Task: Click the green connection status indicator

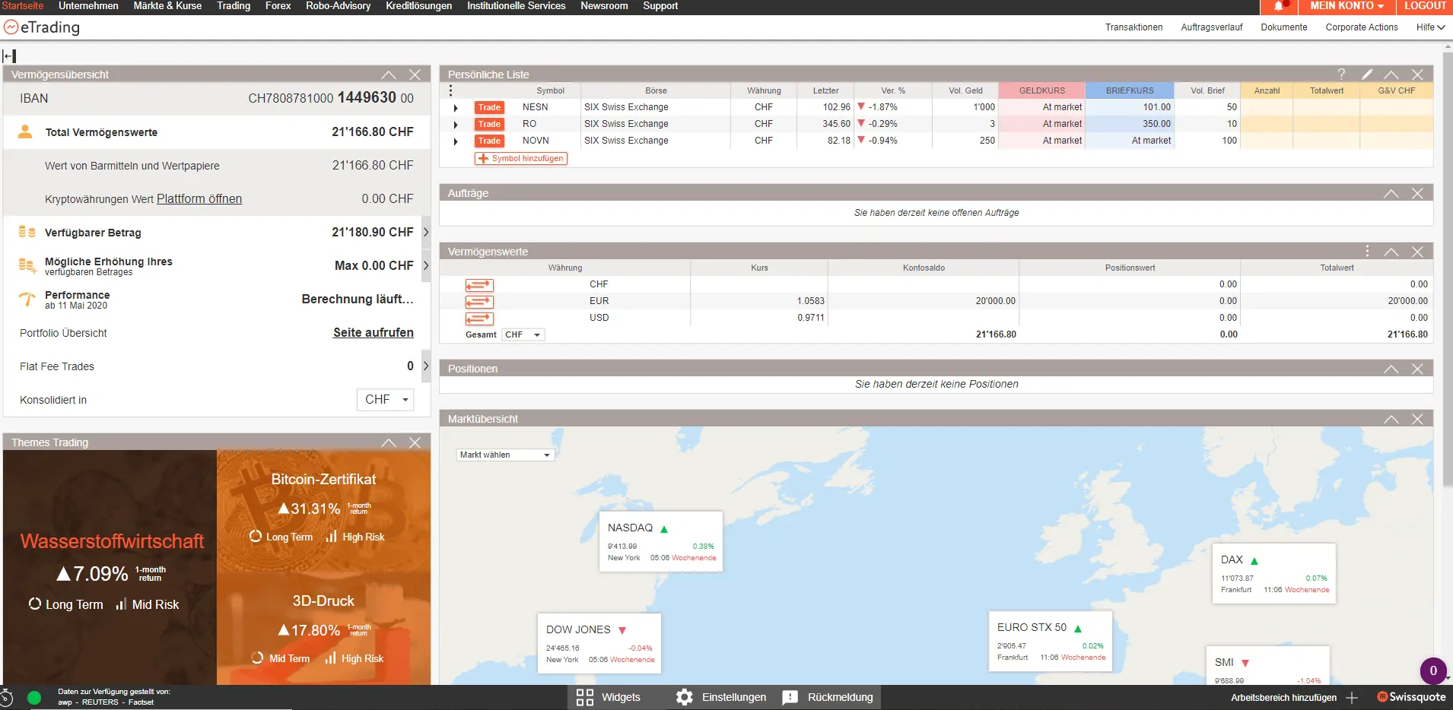Action: coord(34,698)
